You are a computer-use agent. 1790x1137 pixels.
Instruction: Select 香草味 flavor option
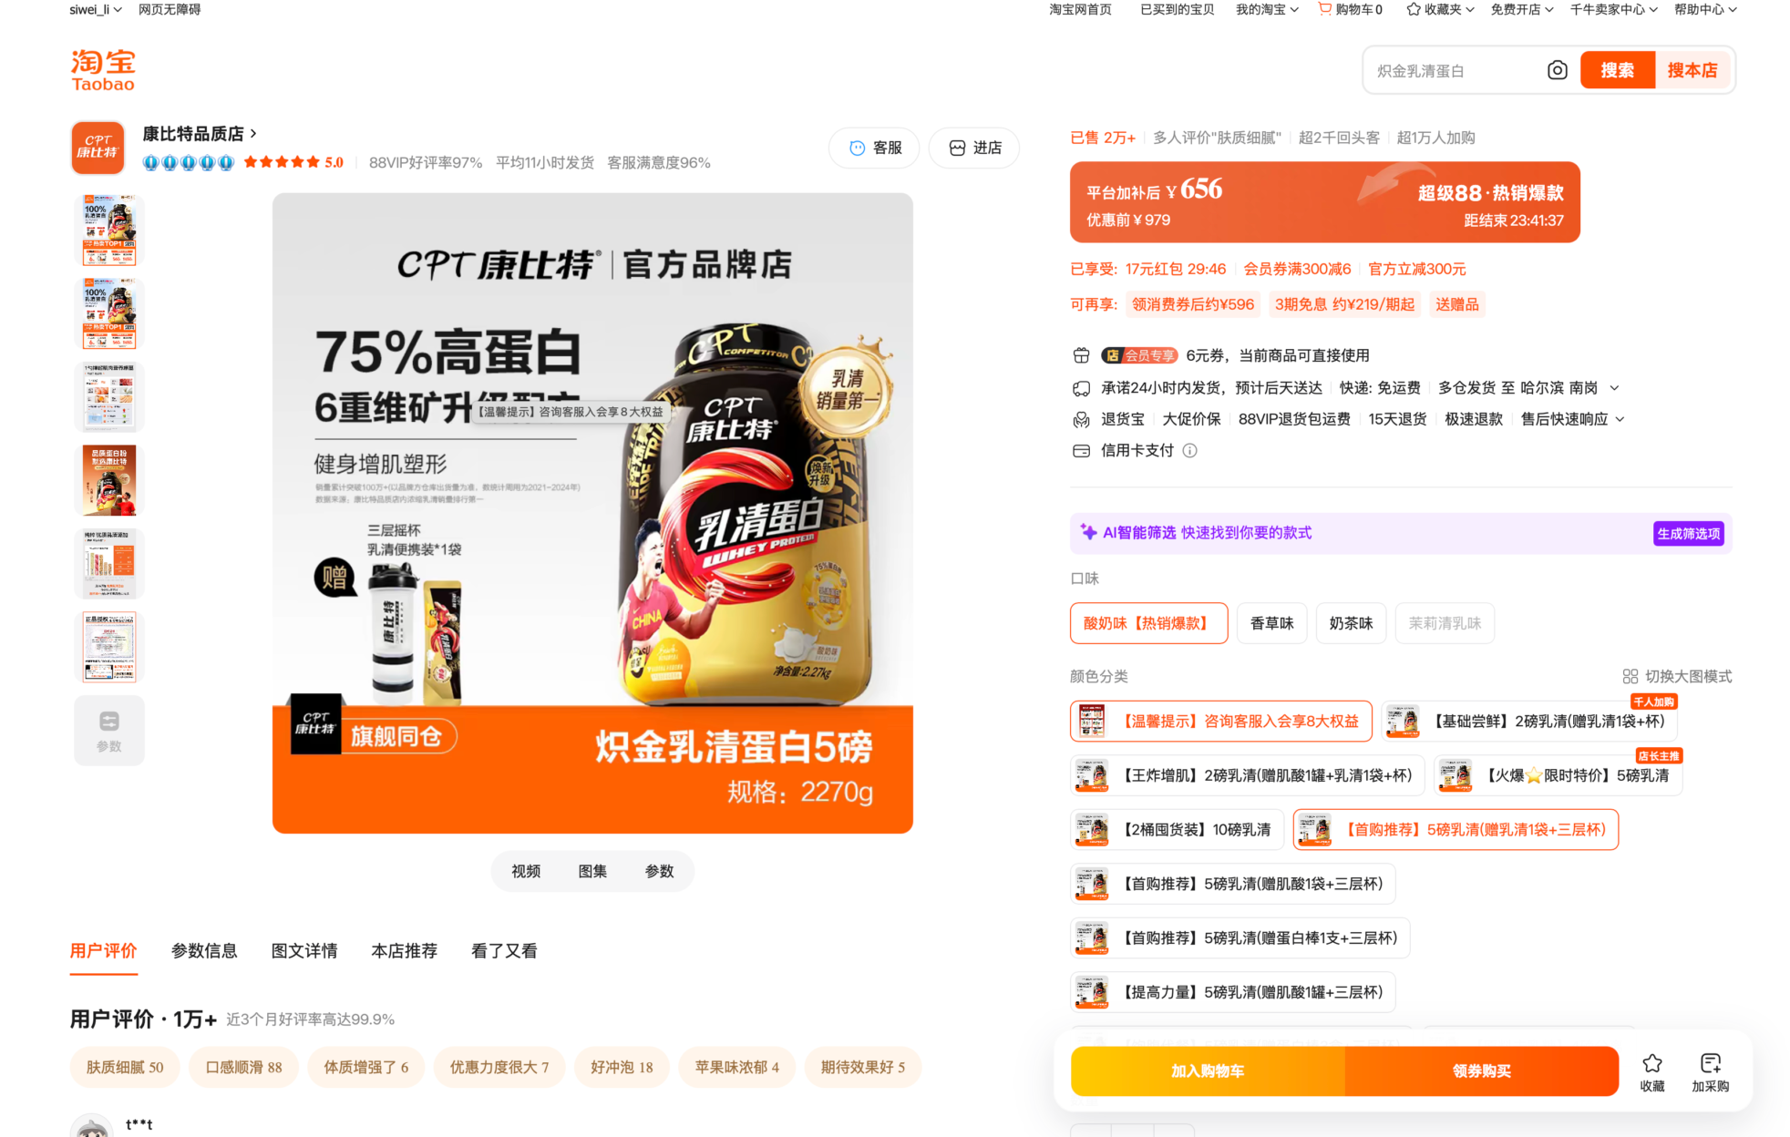[1271, 623]
